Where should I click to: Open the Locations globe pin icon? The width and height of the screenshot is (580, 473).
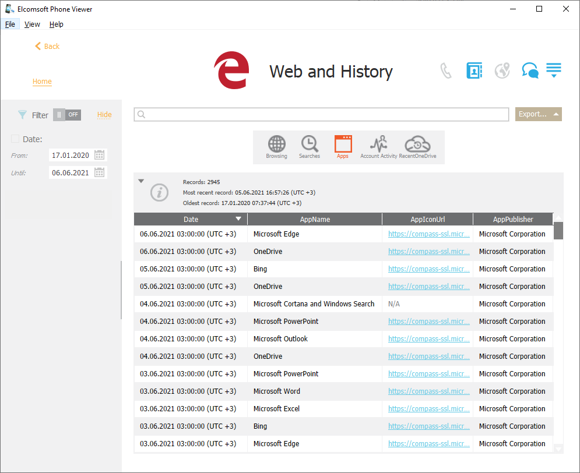click(x=502, y=70)
